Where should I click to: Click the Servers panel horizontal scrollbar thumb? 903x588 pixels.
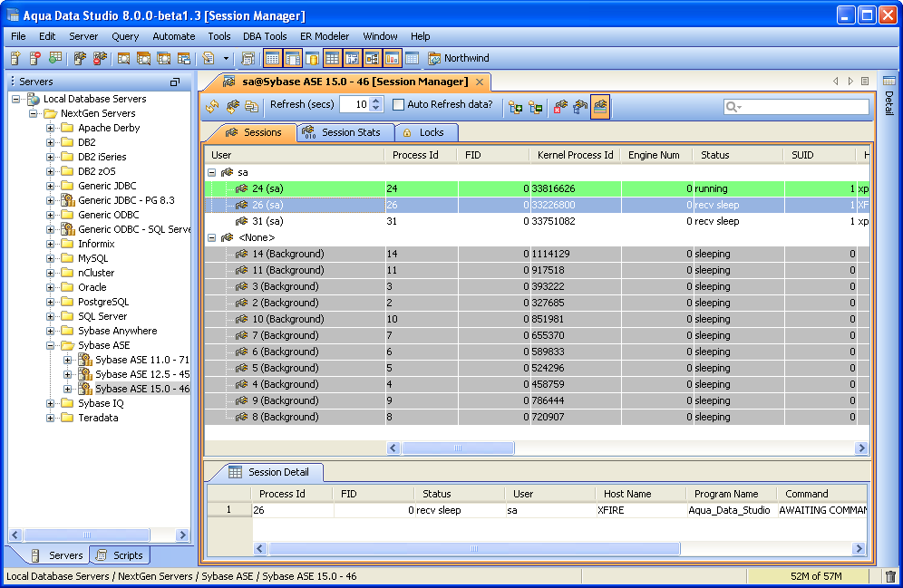click(87, 535)
